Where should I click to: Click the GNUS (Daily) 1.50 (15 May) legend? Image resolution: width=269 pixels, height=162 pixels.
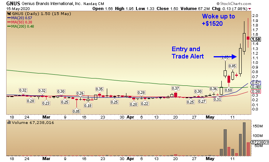pyautogui.click(x=42, y=14)
